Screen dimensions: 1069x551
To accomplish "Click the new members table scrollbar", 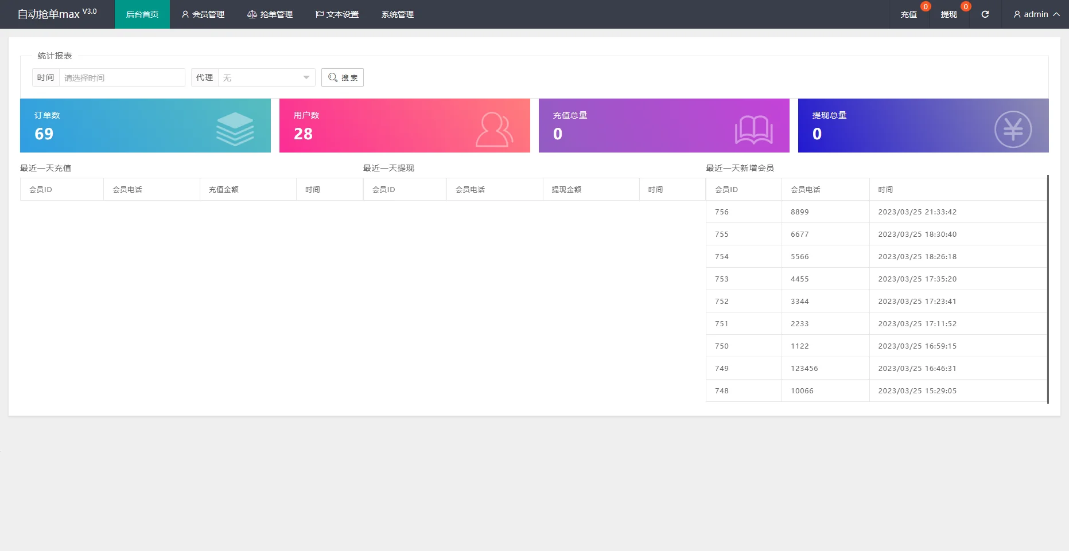I will click(x=1048, y=289).
